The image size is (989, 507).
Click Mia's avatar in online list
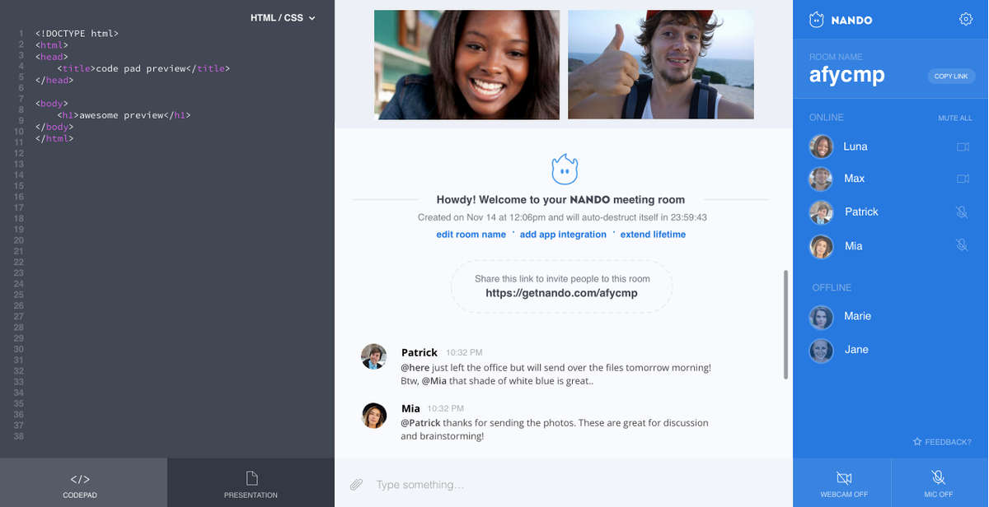tap(821, 245)
